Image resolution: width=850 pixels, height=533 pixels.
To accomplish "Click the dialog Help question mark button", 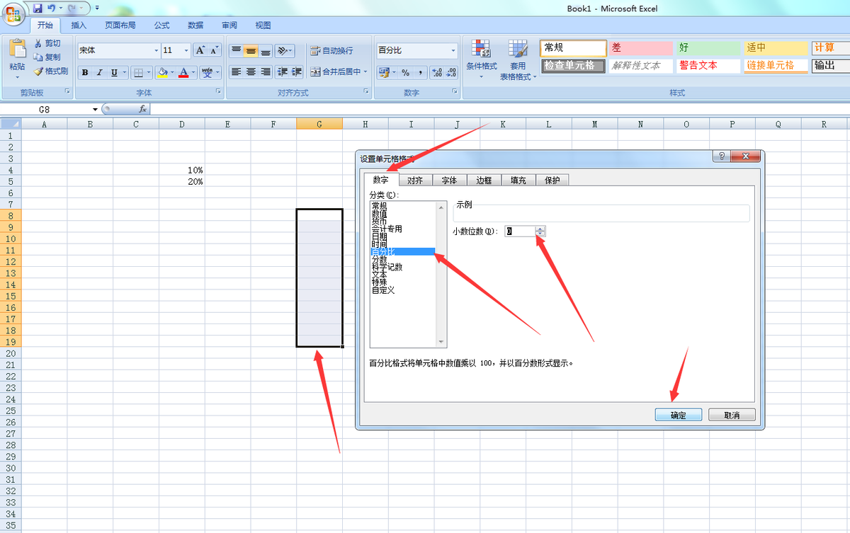I will click(720, 157).
